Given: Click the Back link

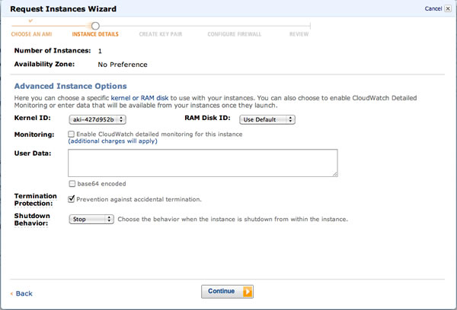Looking at the screenshot, I should (x=24, y=293).
